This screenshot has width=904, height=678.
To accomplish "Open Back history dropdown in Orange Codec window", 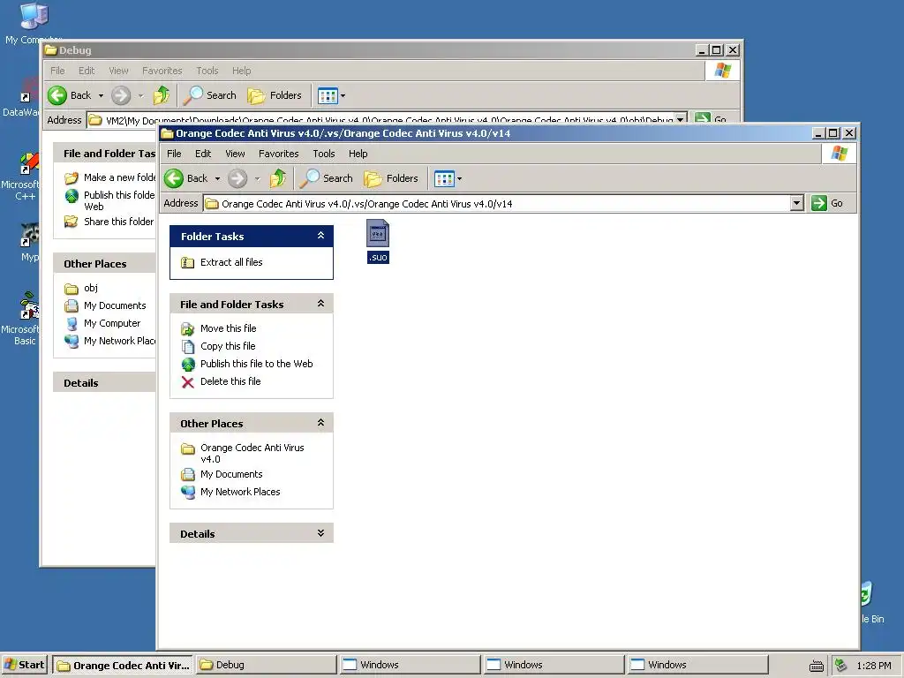I will pyautogui.click(x=217, y=178).
